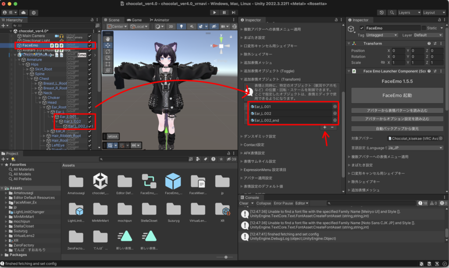Select the Rotate tool in Scene overlay
The height and width of the screenshot is (268, 449).
[109, 51]
